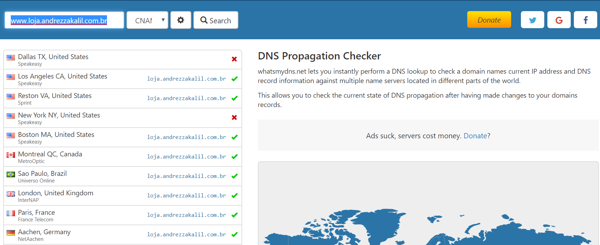Select the 'Montreal QC, Canada' server name
The height and width of the screenshot is (245, 600).
click(x=50, y=154)
